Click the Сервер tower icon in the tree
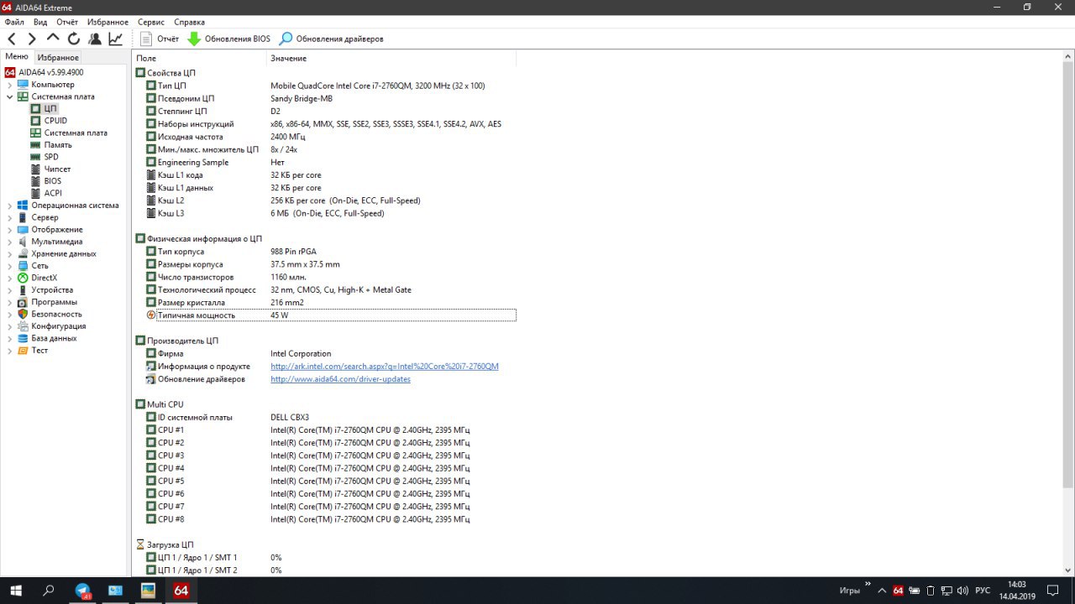This screenshot has width=1075, height=604. point(23,217)
